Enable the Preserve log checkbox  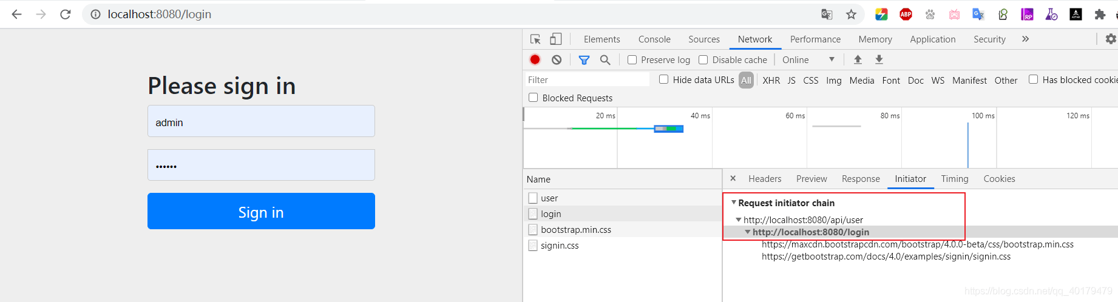(632, 59)
